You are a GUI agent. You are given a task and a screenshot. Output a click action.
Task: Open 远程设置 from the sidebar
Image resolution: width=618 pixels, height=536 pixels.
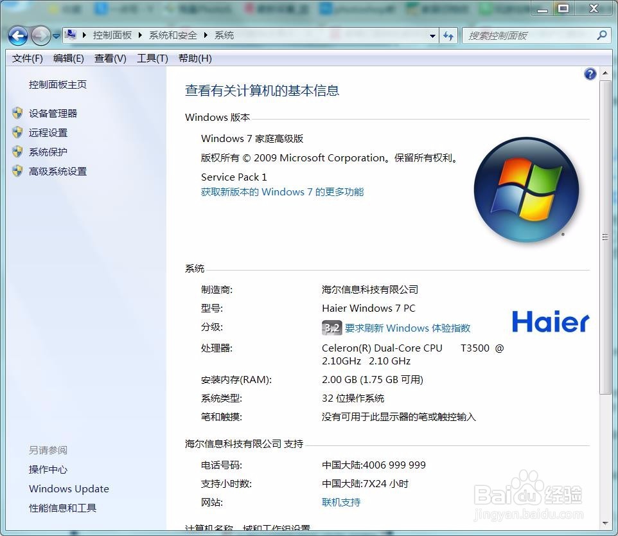coord(48,132)
